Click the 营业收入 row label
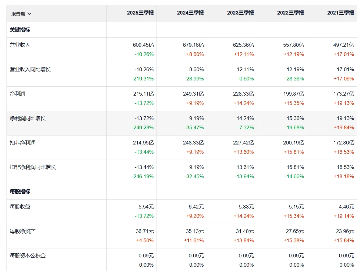The width and height of the screenshot is (361, 271). pyautogui.click(x=20, y=45)
